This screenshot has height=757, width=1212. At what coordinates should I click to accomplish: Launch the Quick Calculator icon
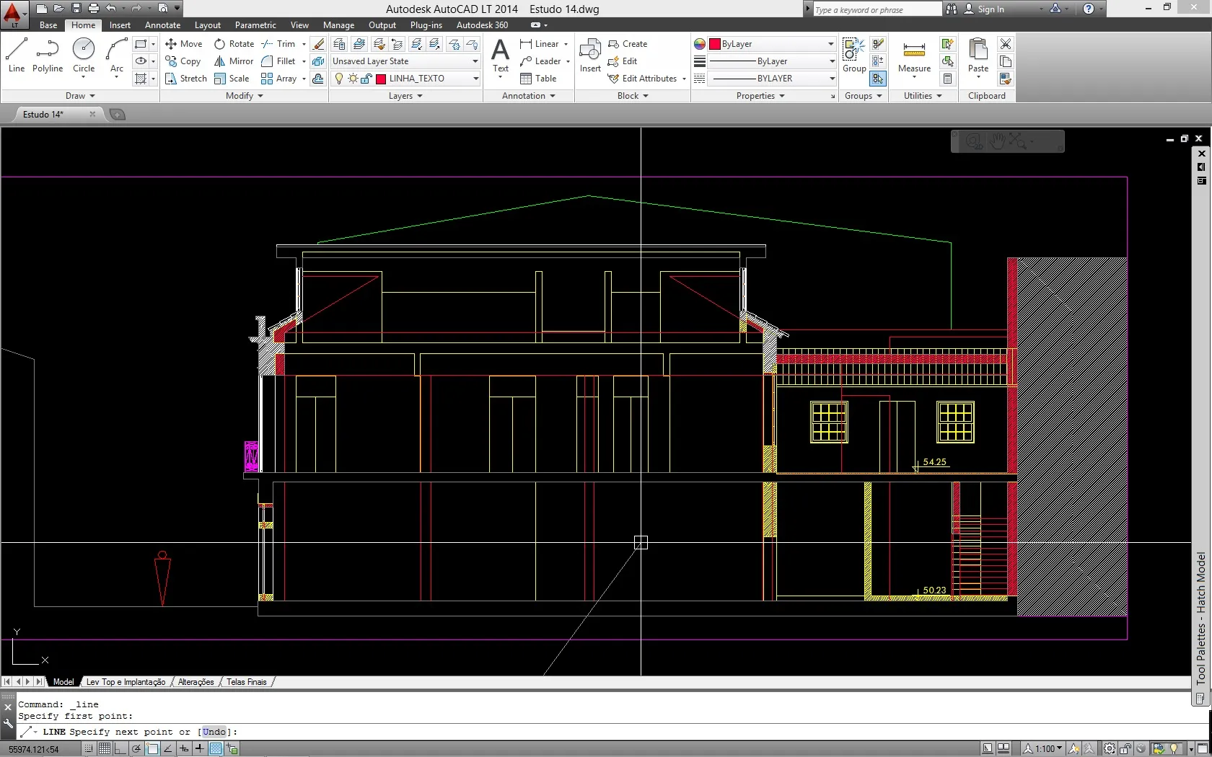tap(948, 79)
